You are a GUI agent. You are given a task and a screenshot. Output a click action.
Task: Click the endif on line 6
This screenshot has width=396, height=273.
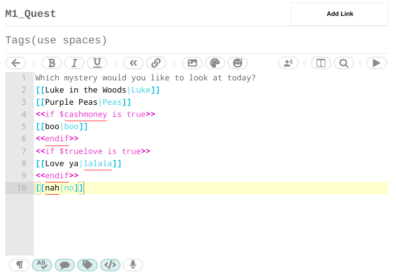pos(57,139)
